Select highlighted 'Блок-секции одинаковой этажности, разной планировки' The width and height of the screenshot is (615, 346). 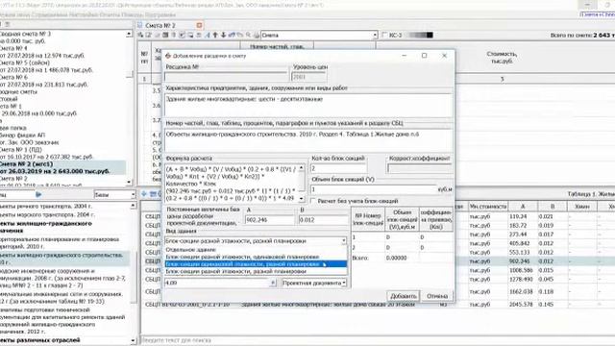(256, 264)
